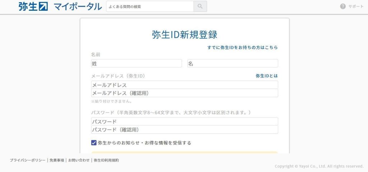368x172 pixels.
Task: Click the support question mark icon
Action: 342,6
